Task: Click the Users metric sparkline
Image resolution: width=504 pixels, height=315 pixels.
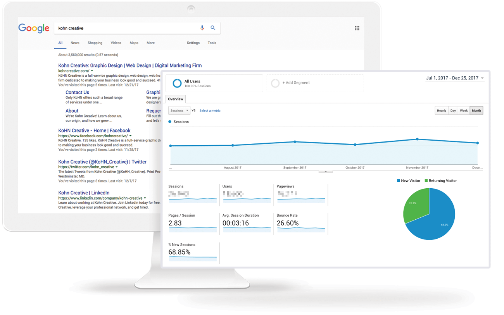Action: point(247,200)
